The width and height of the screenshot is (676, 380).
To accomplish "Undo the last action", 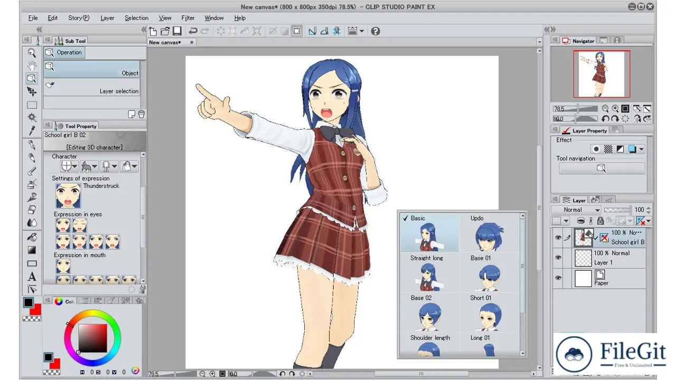I will (x=193, y=31).
